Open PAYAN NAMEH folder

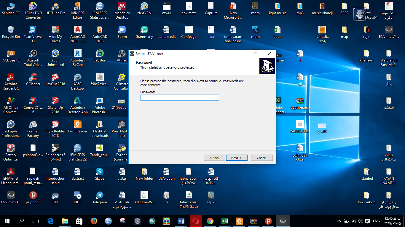(389, 176)
